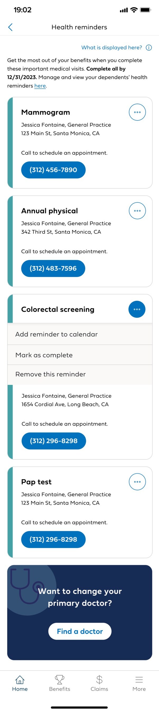Expand Annual physical three-dot menu
The width and height of the screenshot is (159, 712).
pyautogui.click(x=137, y=211)
